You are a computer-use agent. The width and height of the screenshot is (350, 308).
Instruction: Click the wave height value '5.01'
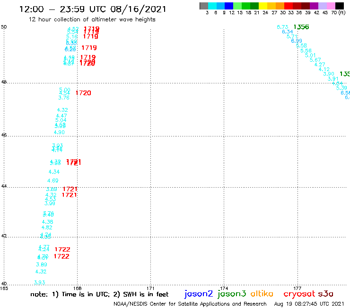click(310, 55)
